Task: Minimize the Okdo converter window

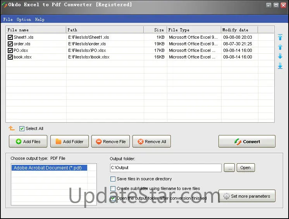Action: [268, 5]
